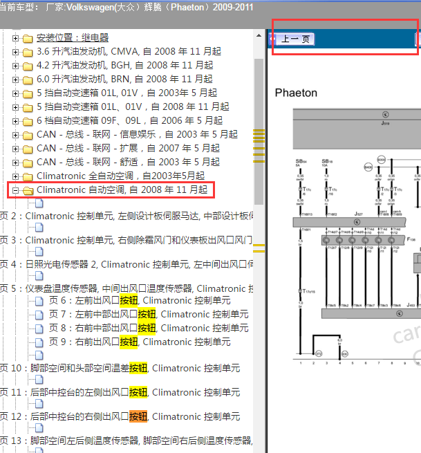
Task: Click folder icon of 6.0 升汽油发动机
Action: click(x=28, y=80)
